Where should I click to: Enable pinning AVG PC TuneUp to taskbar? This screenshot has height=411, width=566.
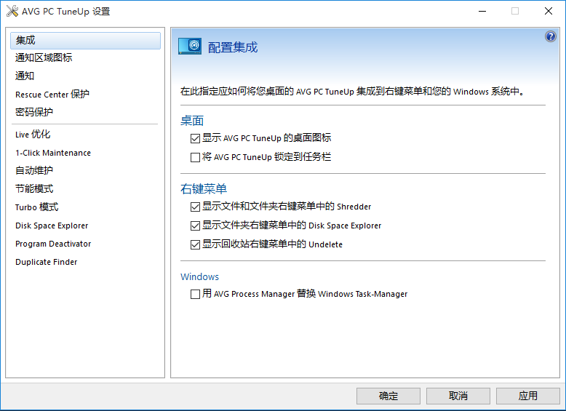195,157
